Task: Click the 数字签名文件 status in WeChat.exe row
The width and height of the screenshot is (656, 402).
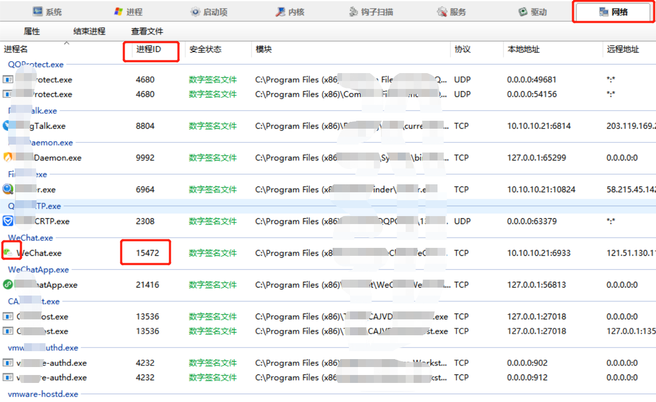Action: (213, 253)
